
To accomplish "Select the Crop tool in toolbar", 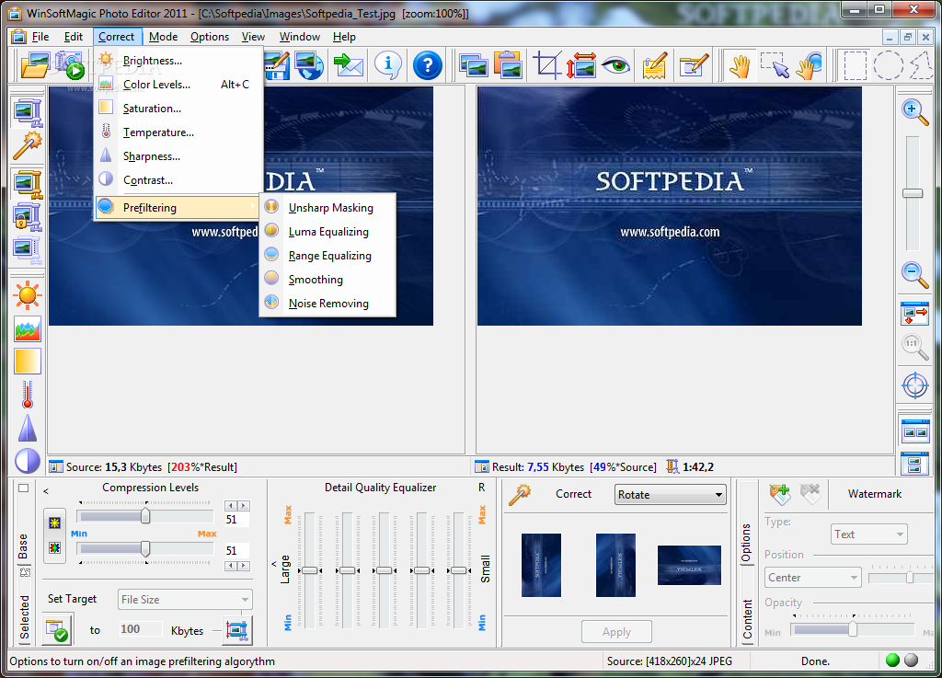I will click(x=546, y=65).
